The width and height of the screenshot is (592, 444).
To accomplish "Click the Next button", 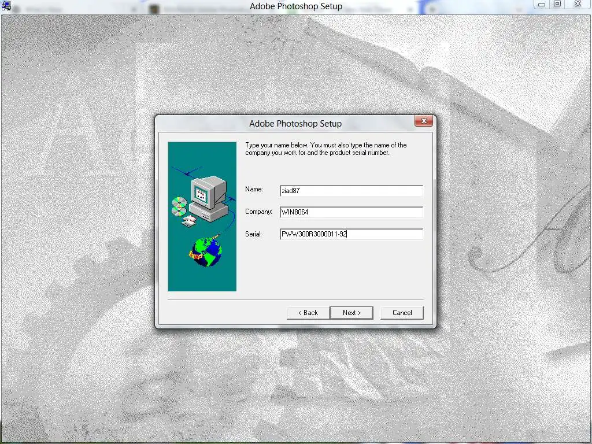I will click(351, 313).
